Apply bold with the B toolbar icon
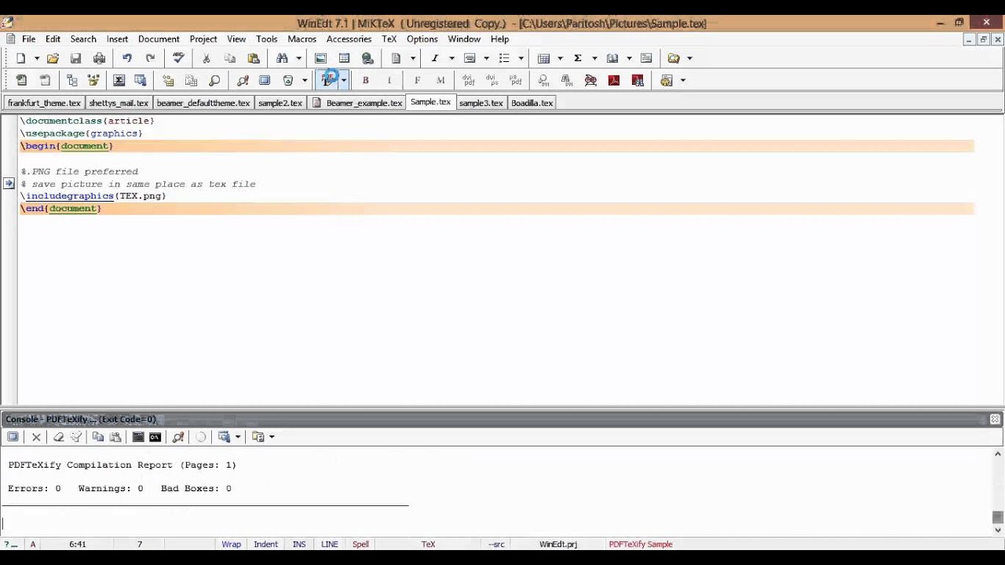The height and width of the screenshot is (565, 1005). (365, 80)
